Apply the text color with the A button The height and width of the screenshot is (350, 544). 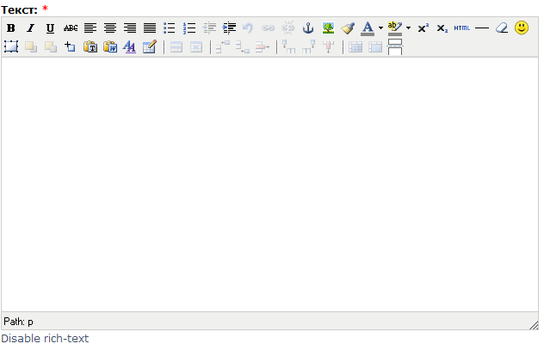(368, 28)
